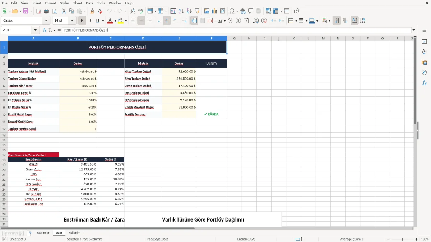Open the 14 pt font size dropdown
The image size is (431, 242).
click(x=72, y=21)
